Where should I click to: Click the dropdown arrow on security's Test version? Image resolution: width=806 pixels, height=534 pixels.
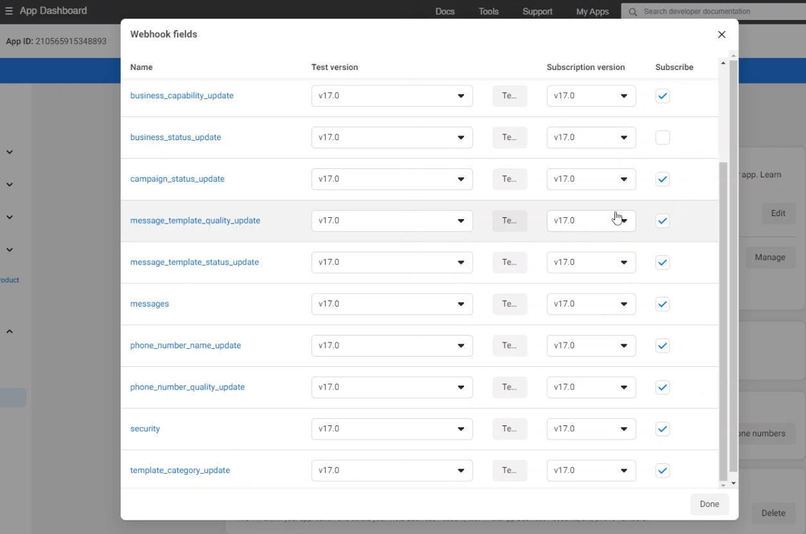461,429
